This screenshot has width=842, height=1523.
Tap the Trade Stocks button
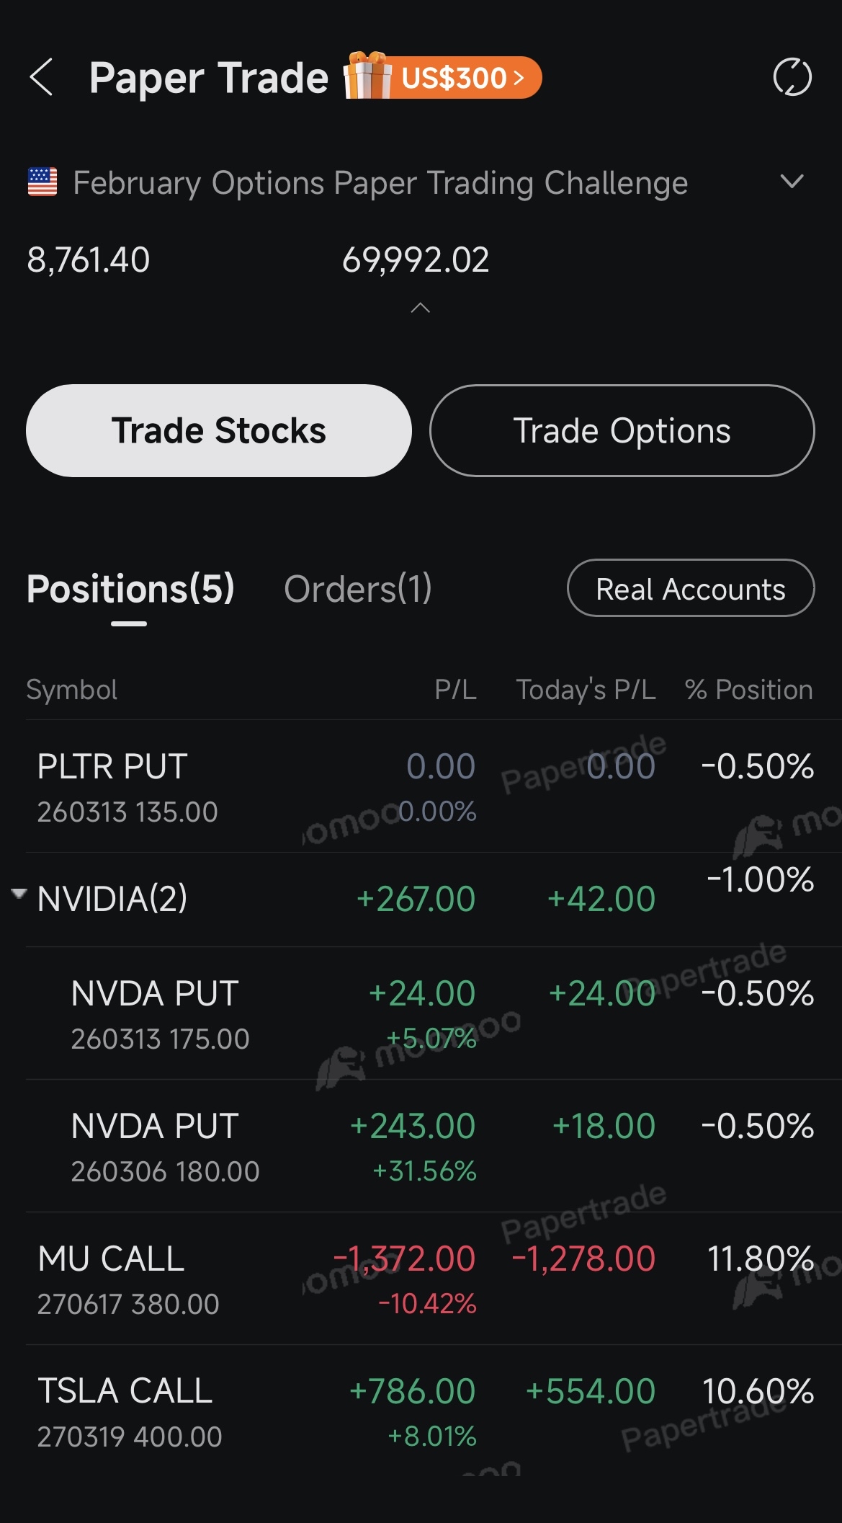(219, 430)
